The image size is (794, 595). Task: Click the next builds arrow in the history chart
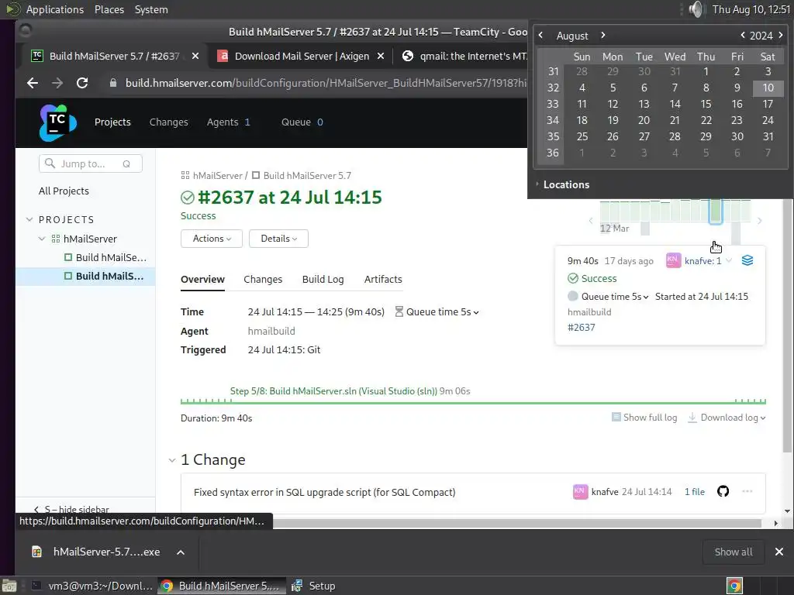tap(759, 221)
